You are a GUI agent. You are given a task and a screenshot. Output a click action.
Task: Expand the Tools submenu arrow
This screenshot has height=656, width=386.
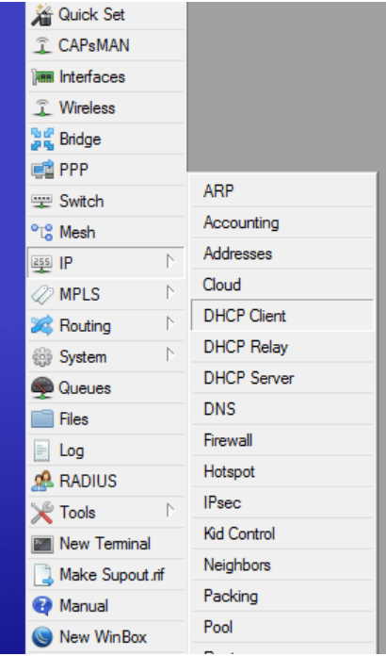coord(169,511)
